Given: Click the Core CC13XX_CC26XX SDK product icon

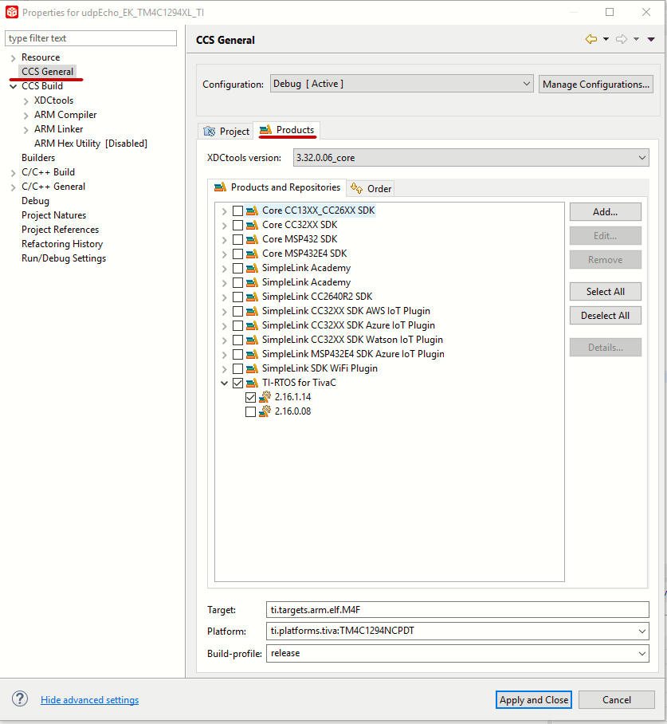Looking at the screenshot, I should tap(252, 211).
